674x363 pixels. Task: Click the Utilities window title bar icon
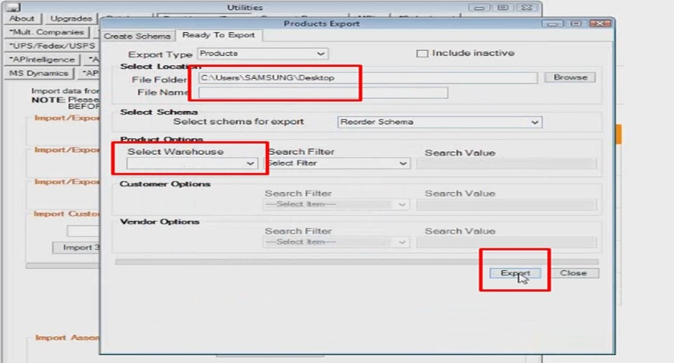click(13, 7)
